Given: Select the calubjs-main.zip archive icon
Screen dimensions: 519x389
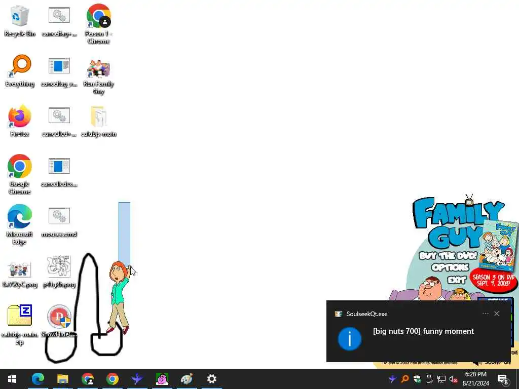Looking at the screenshot, I should pyautogui.click(x=19, y=325).
